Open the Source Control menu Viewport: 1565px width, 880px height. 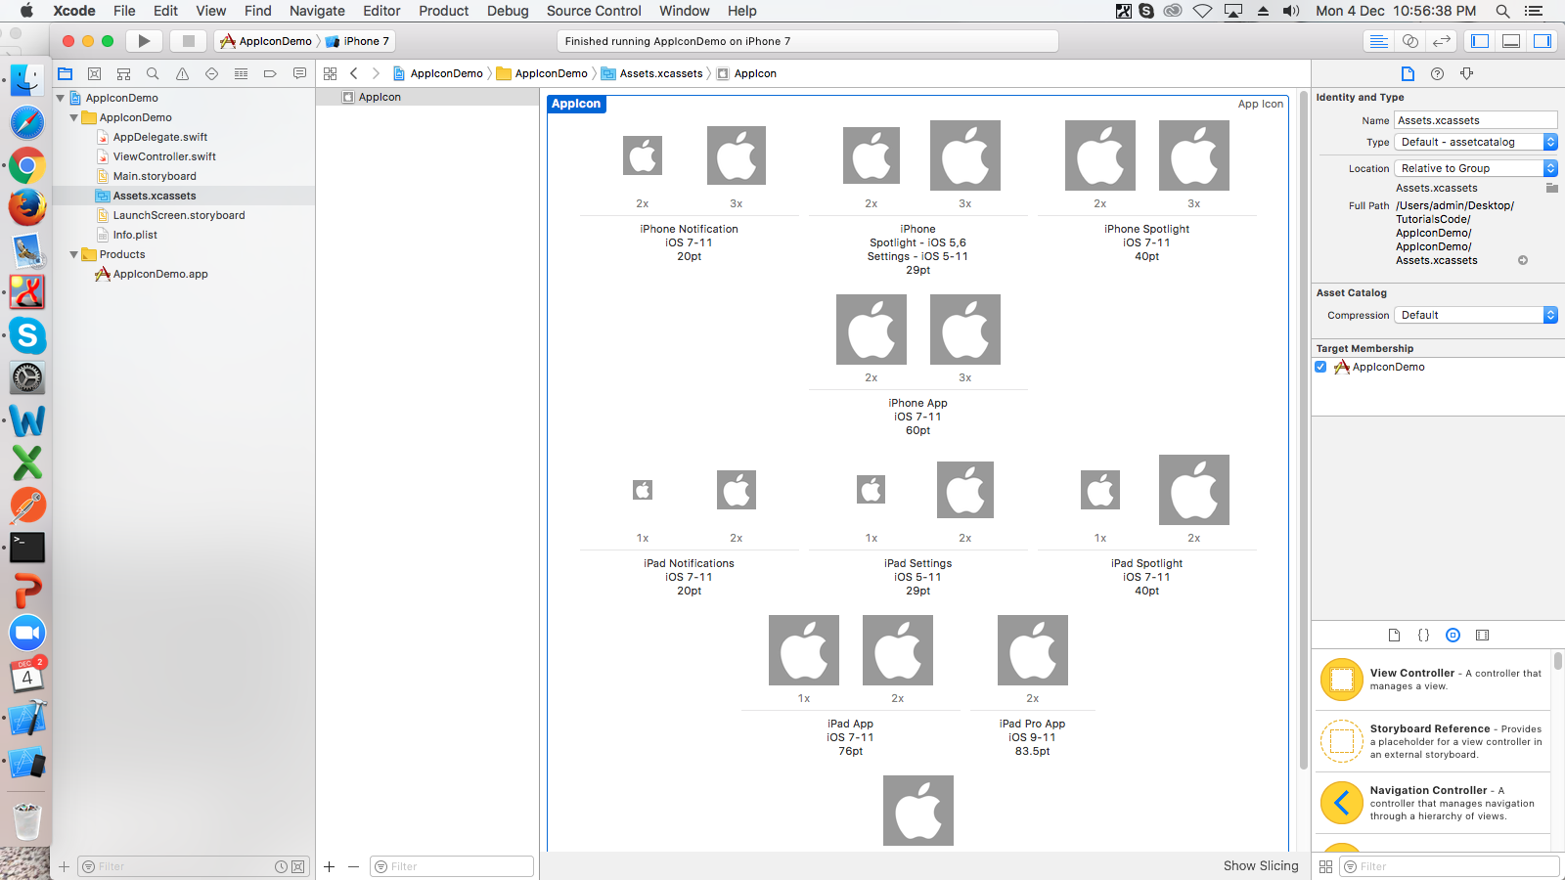594,11
